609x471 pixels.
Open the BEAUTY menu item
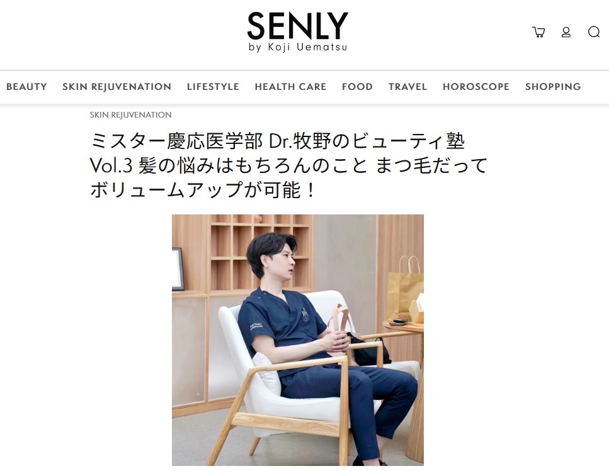(x=26, y=86)
